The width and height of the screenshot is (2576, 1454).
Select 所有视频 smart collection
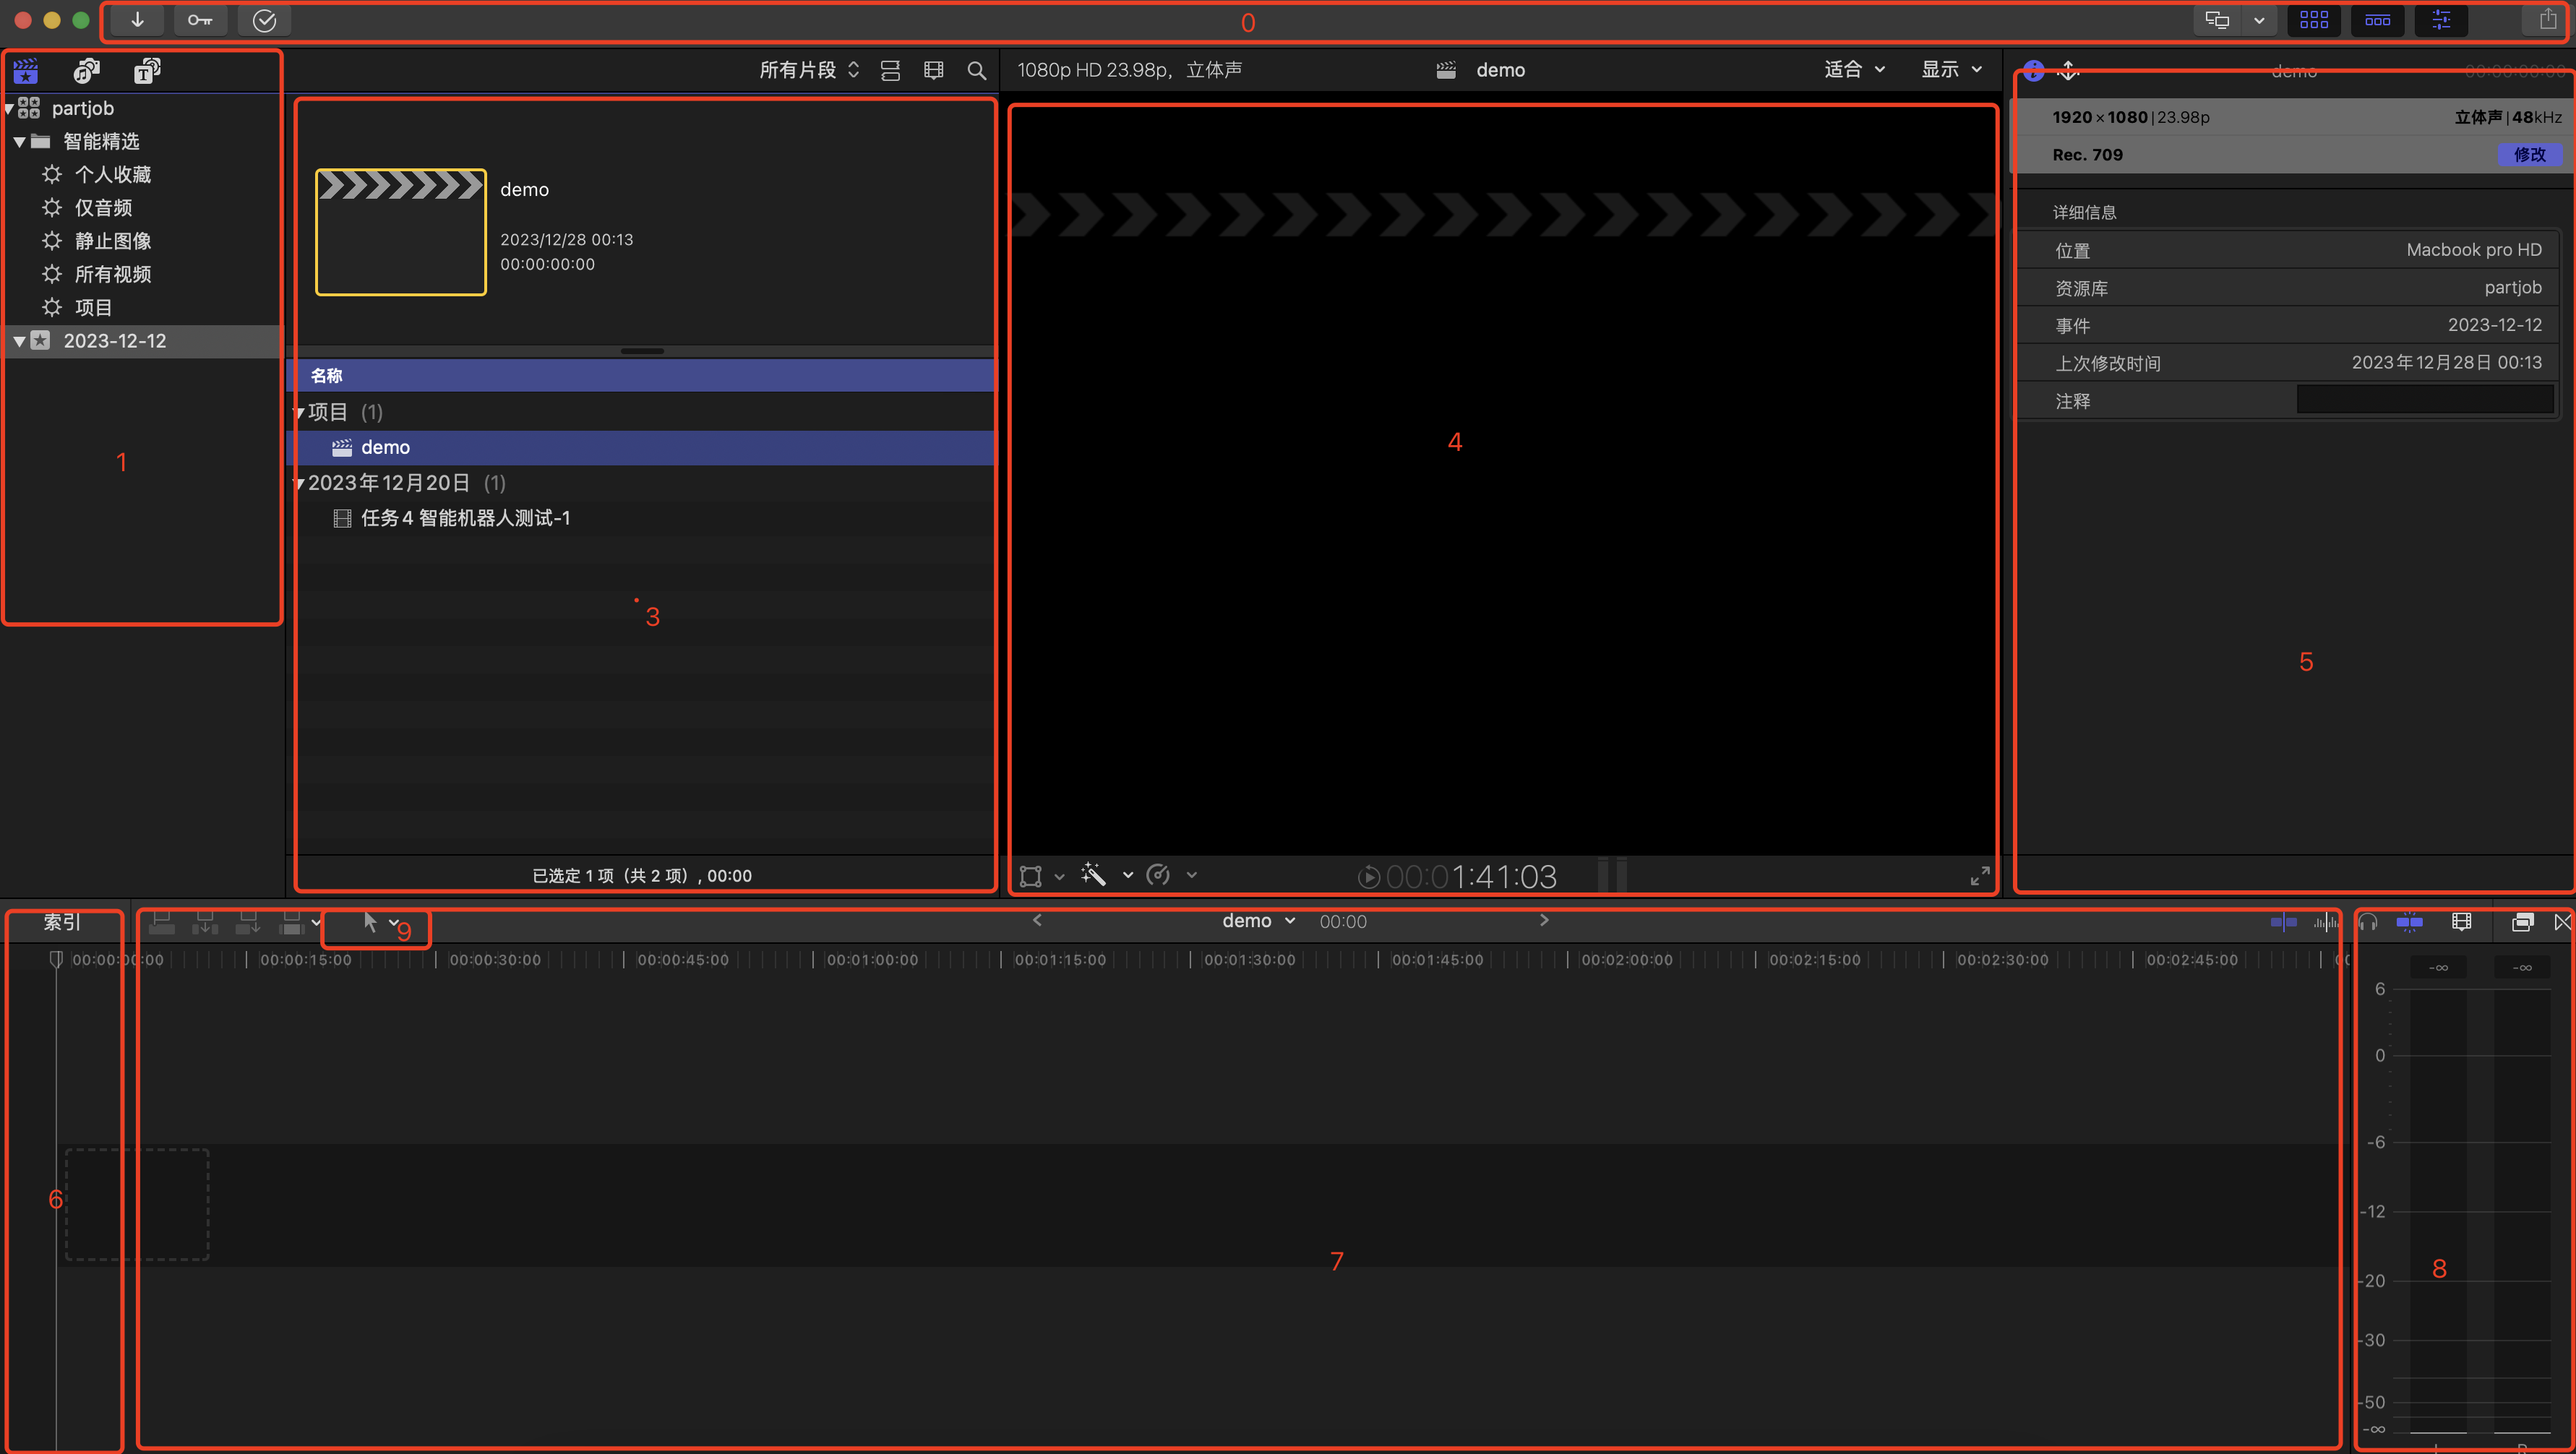coord(112,274)
